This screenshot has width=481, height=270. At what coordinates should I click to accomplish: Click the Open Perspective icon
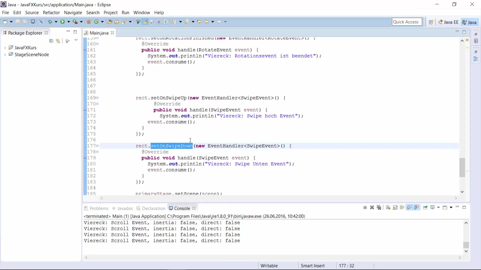tap(431, 22)
